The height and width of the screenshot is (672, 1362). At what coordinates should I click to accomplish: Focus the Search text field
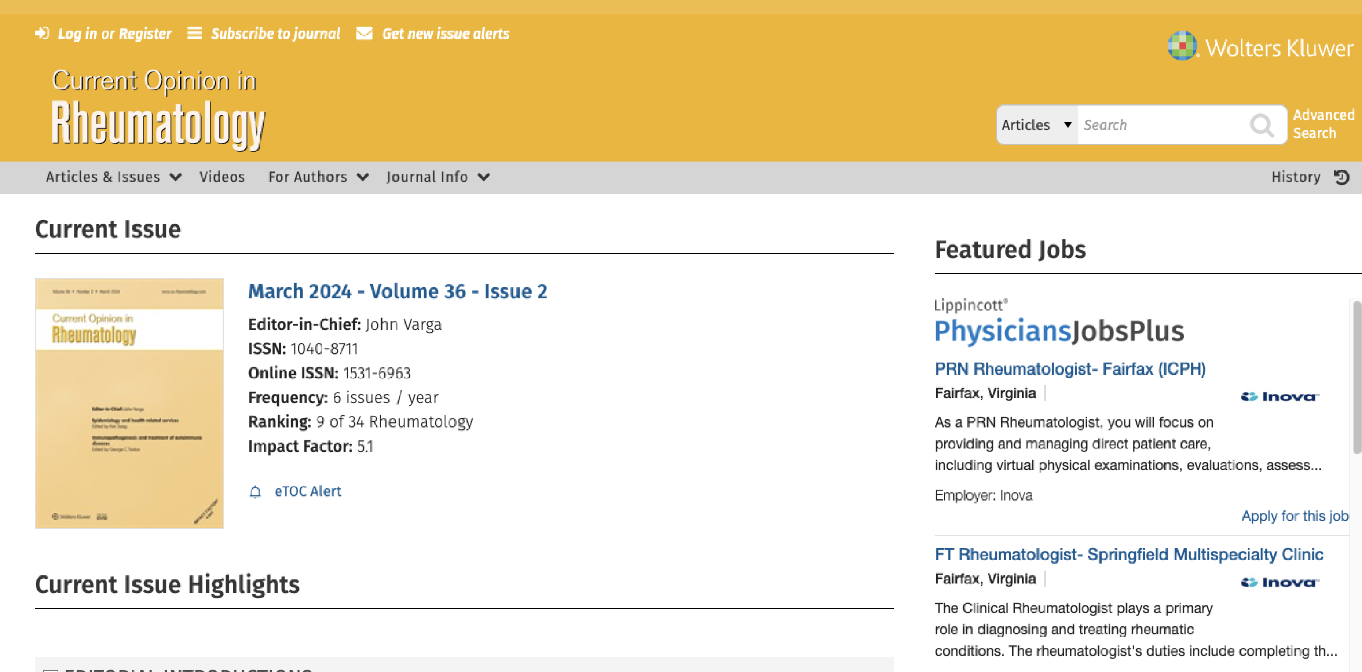tap(1160, 125)
